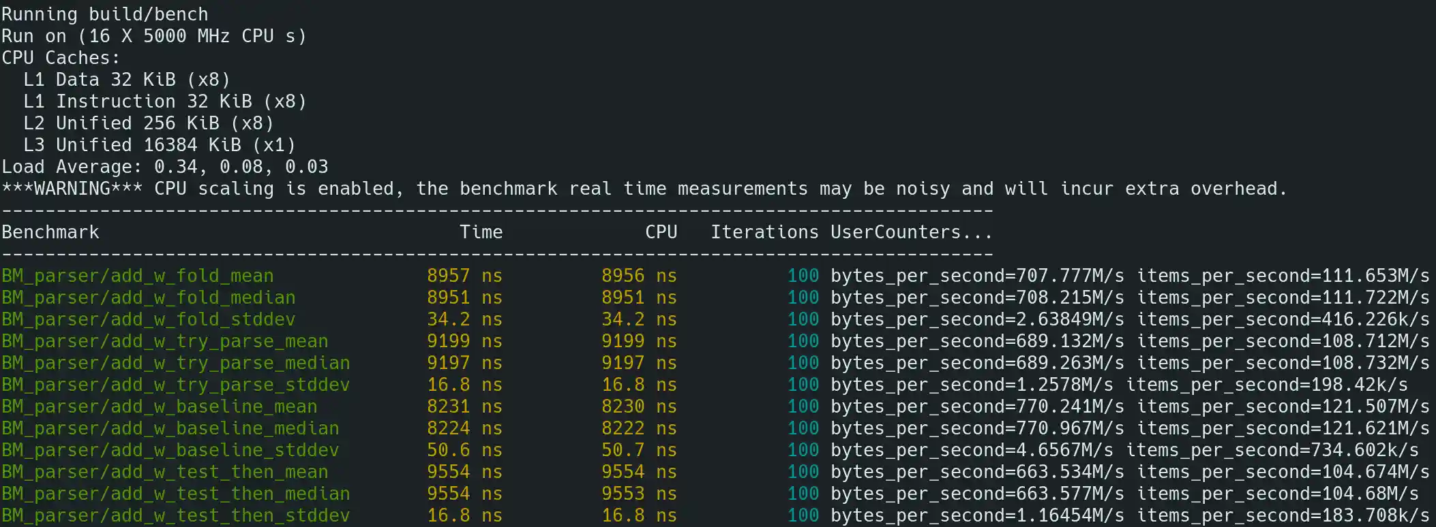Click '16.8 ns' CPU value for test_then_stddev
The image size is (1436, 527).
coord(640,515)
